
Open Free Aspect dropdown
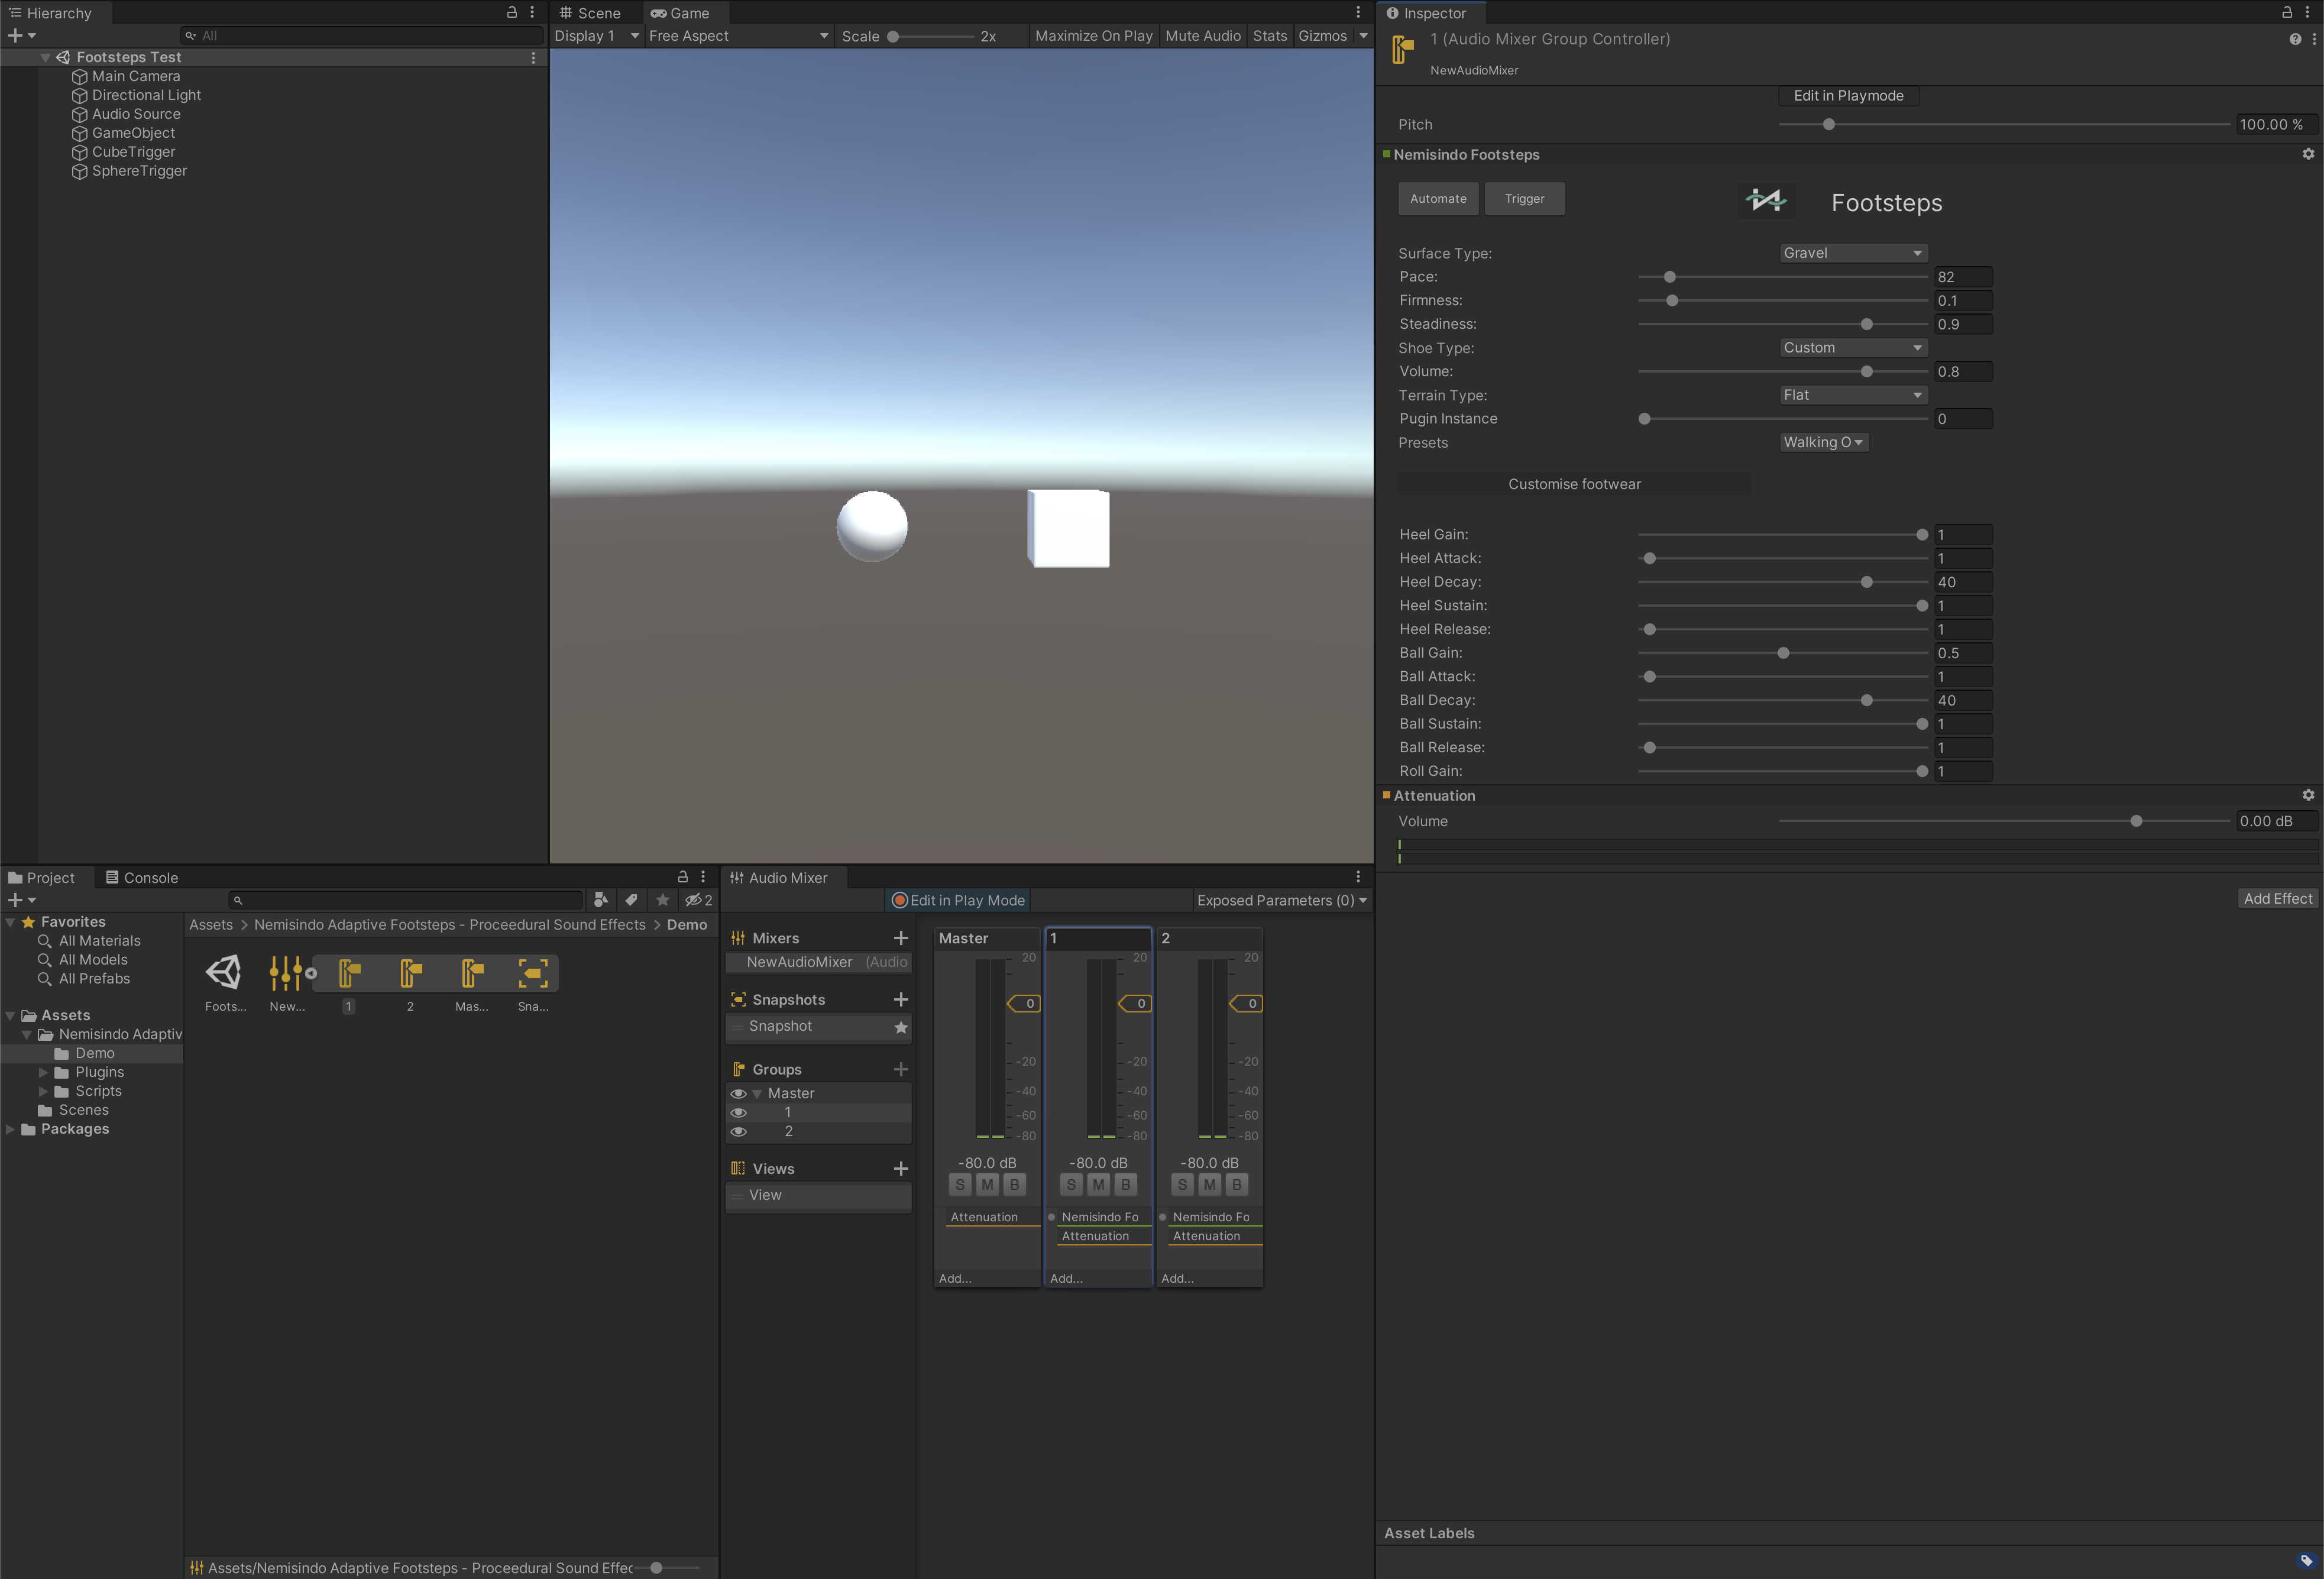click(x=738, y=36)
